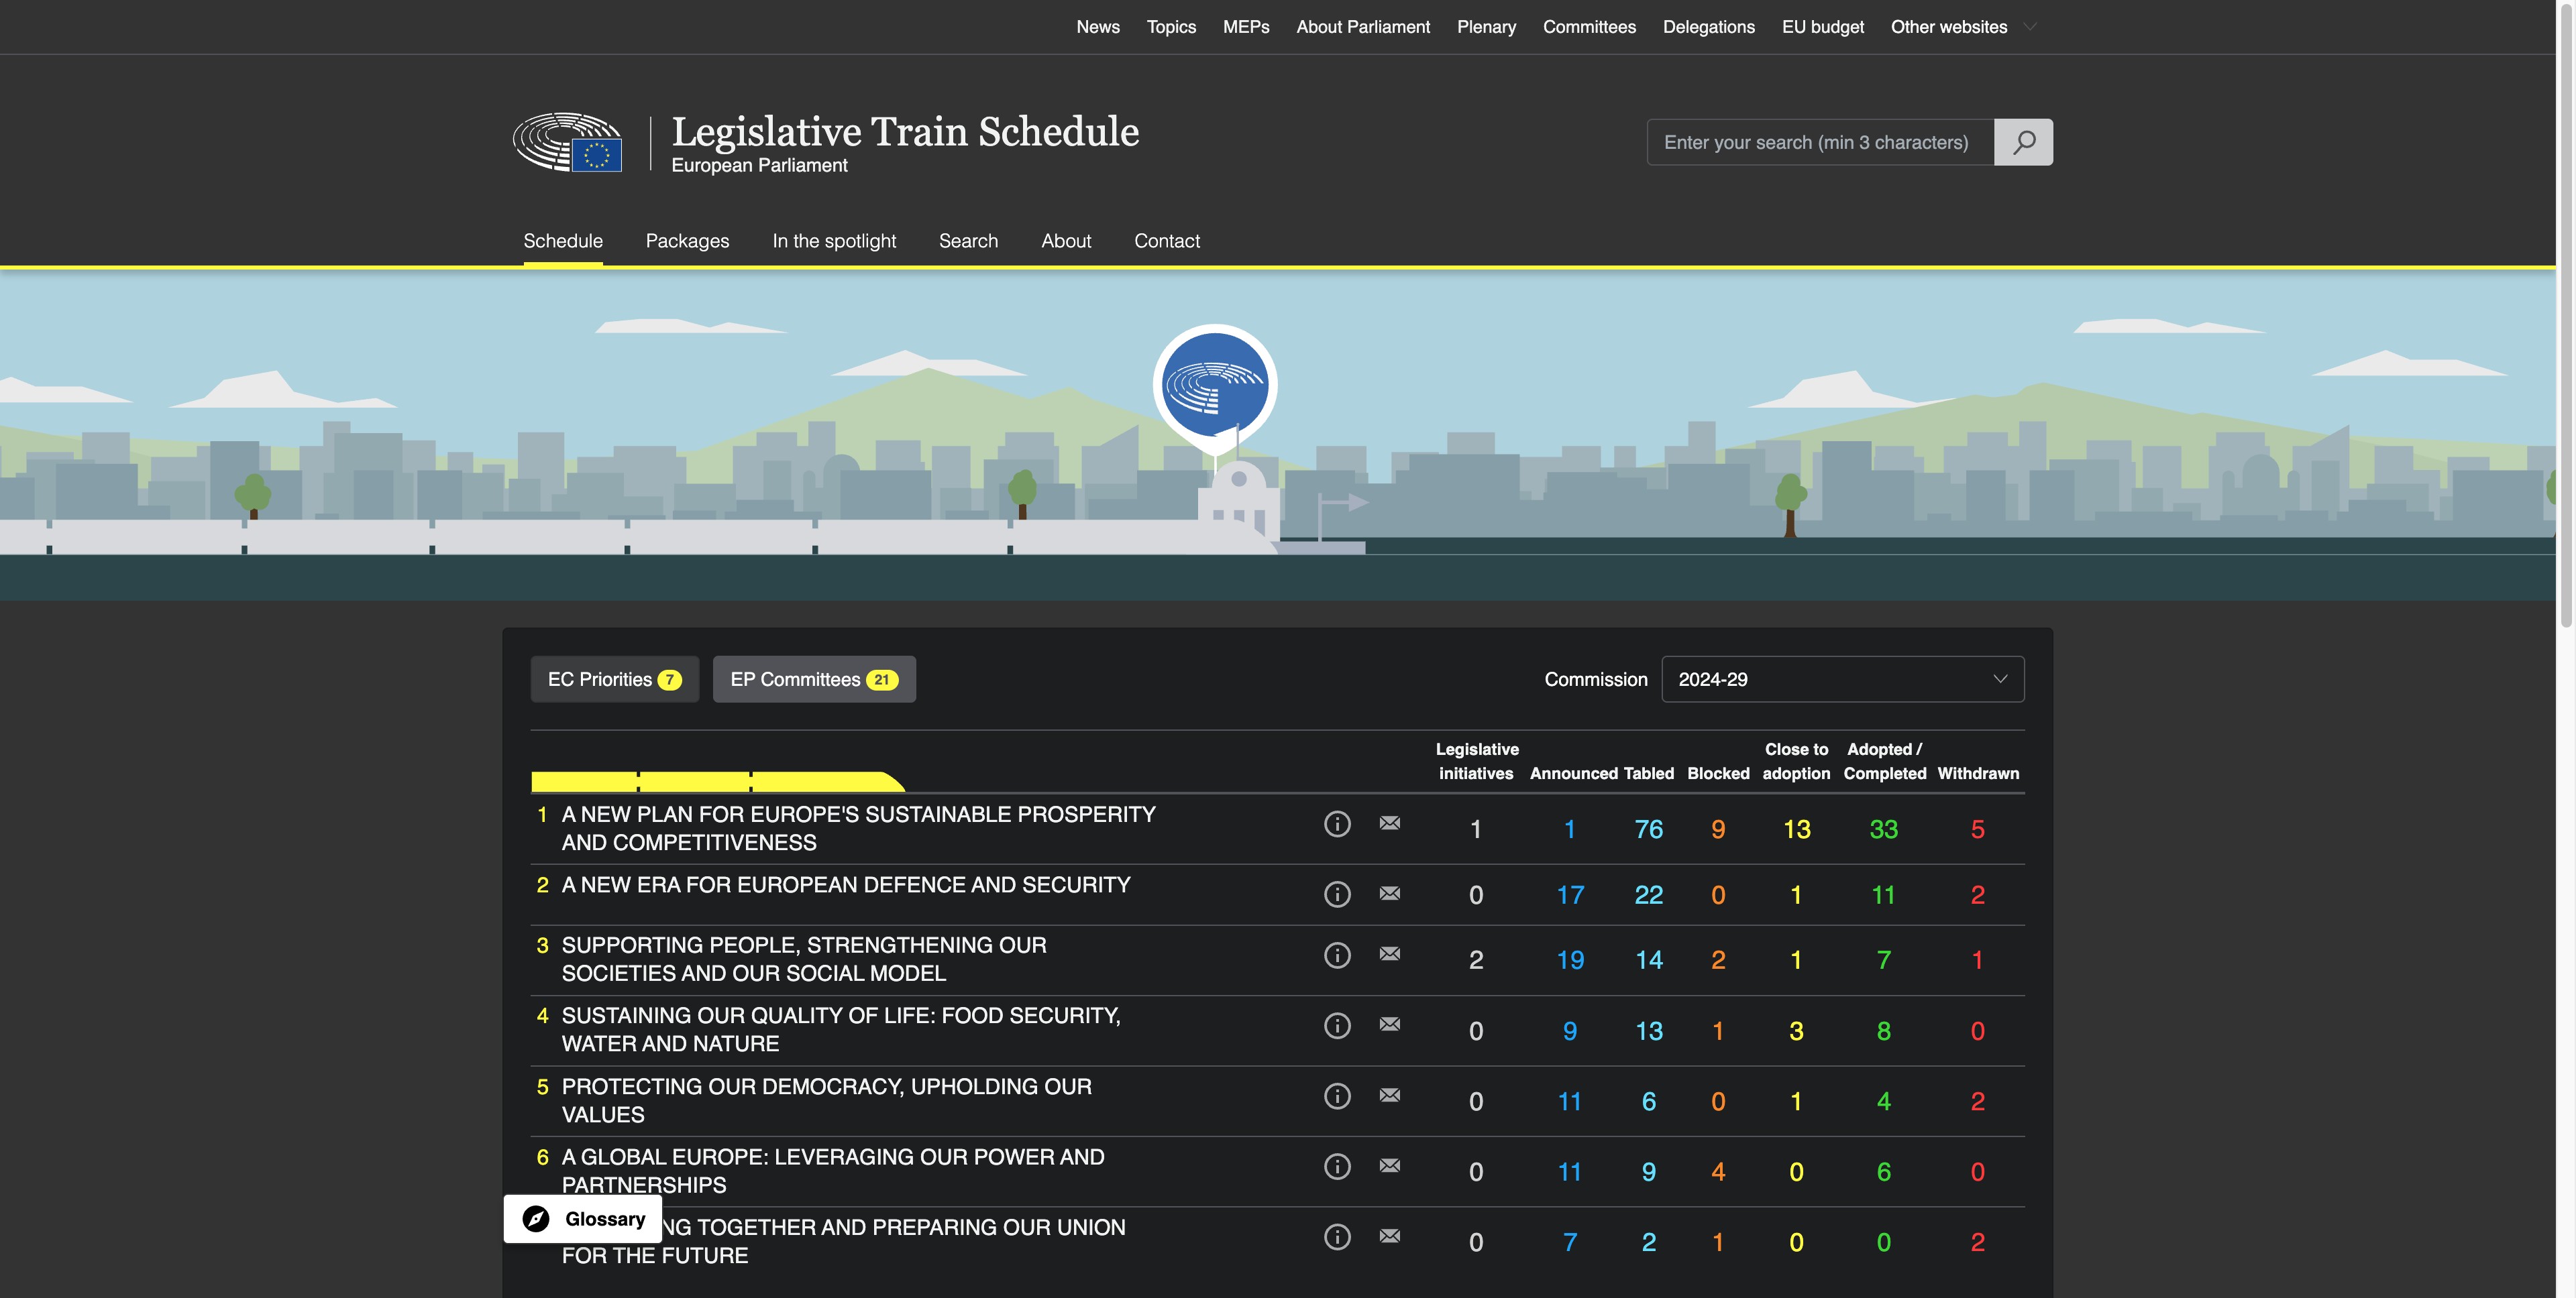Select the EC Priorities tab

(614, 678)
